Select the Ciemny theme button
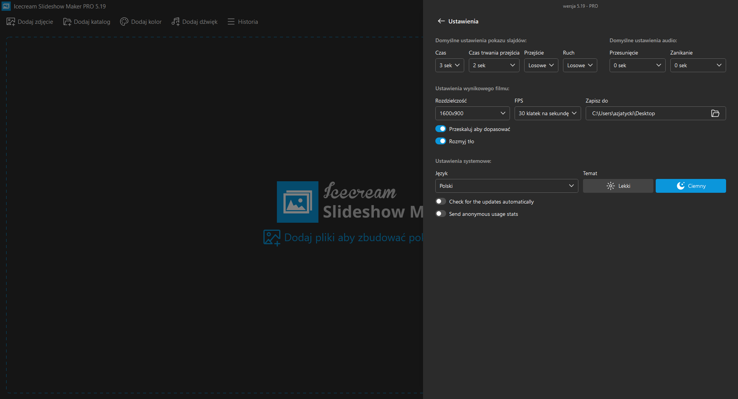Image resolution: width=738 pixels, height=399 pixels. (691, 186)
